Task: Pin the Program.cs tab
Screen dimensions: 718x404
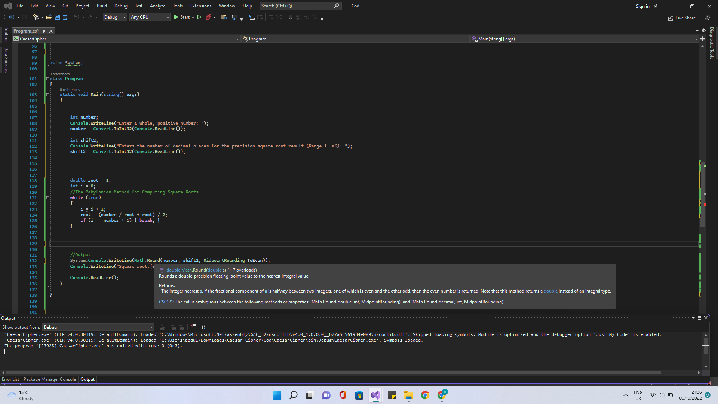Action: coord(44,31)
